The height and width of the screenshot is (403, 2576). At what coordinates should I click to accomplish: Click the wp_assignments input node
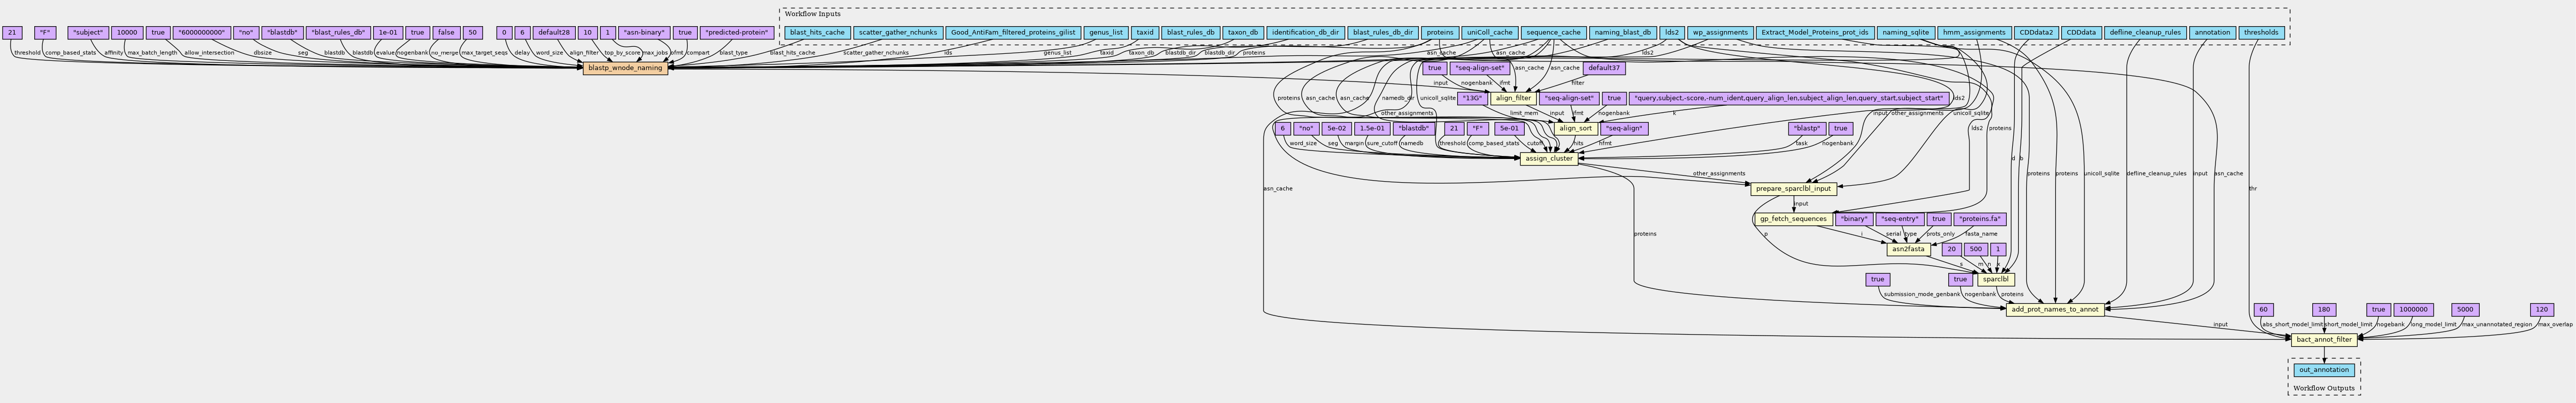pyautogui.click(x=1721, y=33)
